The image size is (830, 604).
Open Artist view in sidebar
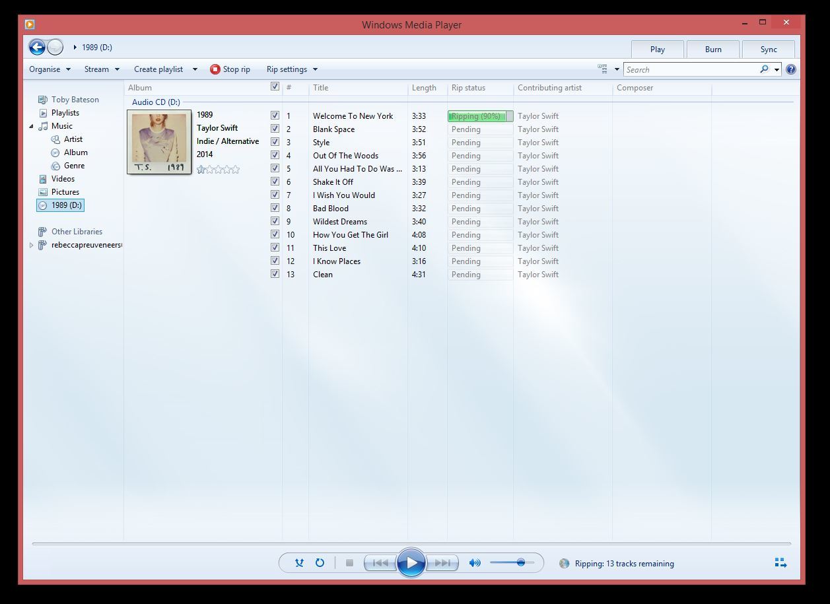click(73, 139)
